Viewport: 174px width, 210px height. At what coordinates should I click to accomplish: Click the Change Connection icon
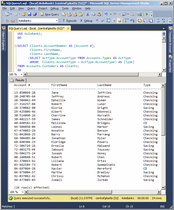click(x=13, y=21)
